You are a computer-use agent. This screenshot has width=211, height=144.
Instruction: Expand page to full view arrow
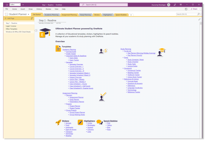coord(199,20)
